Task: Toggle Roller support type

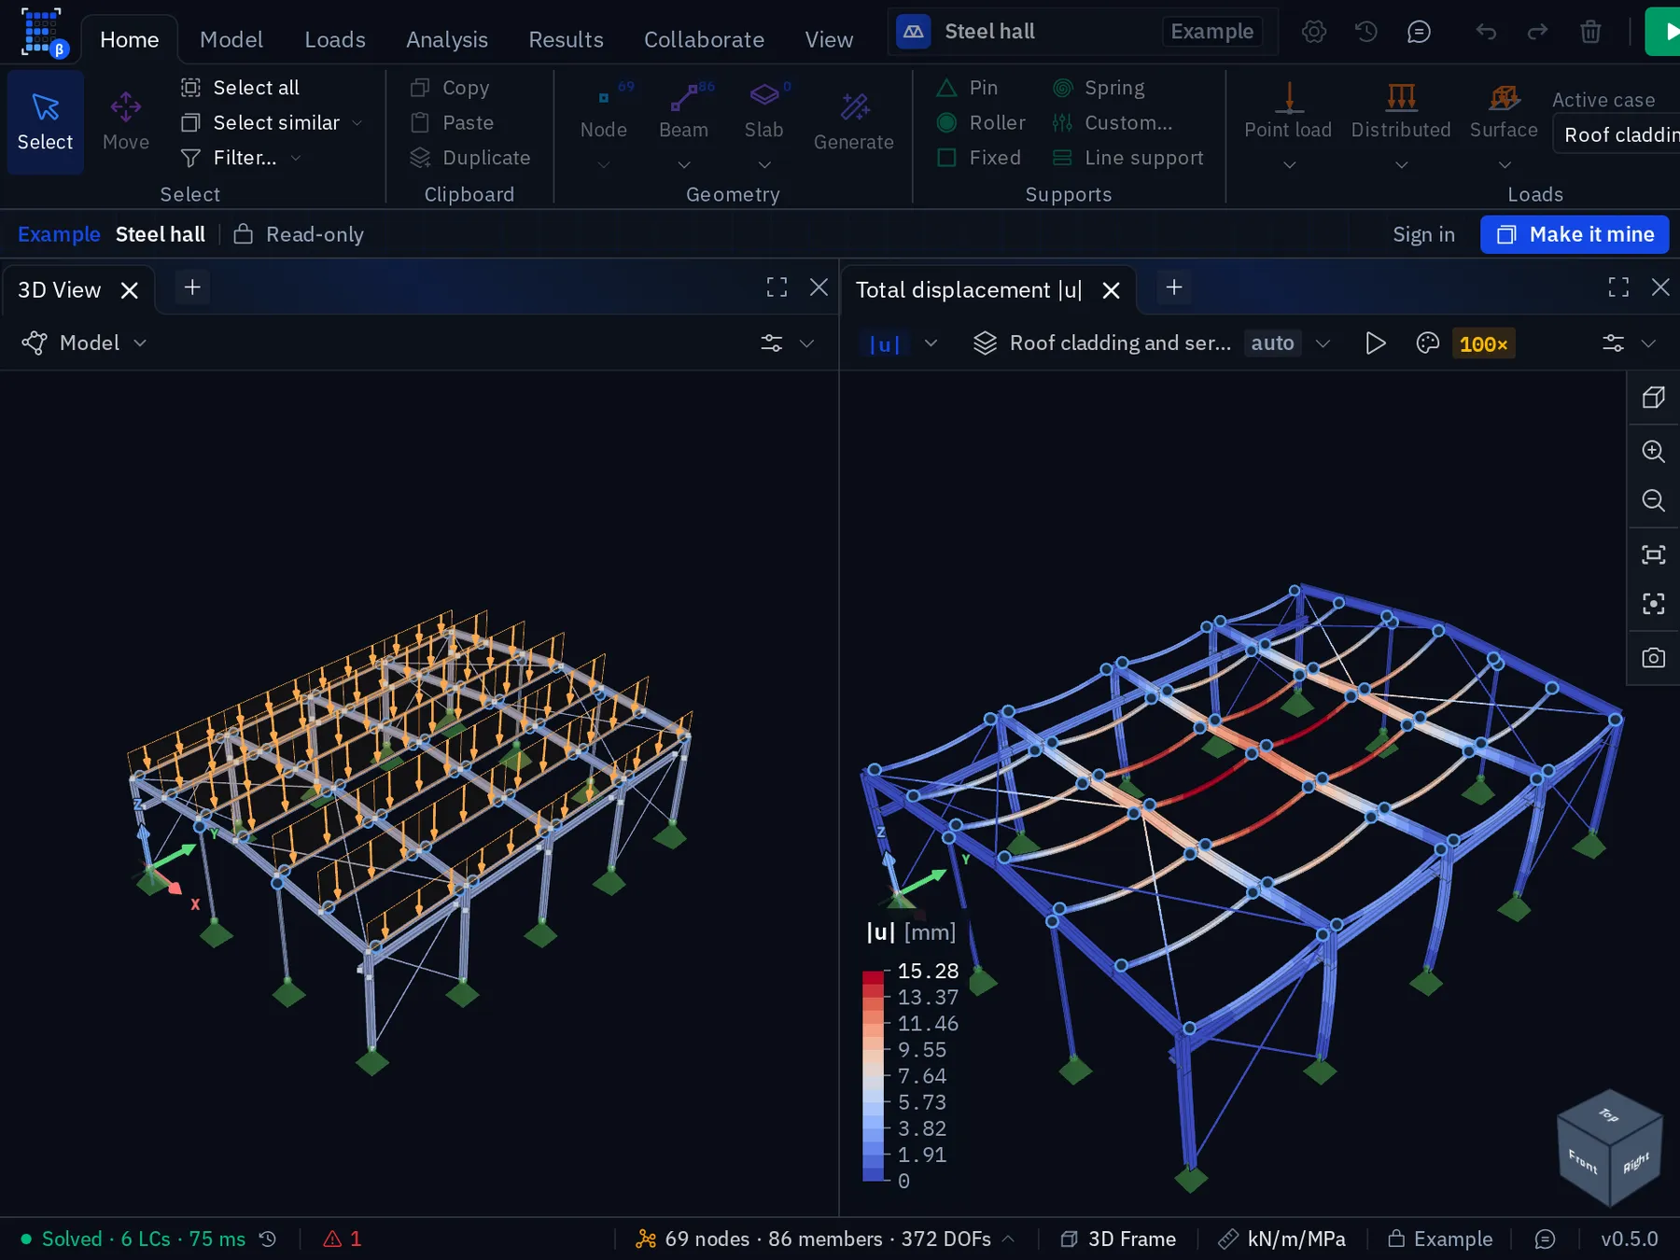Action: 980,123
